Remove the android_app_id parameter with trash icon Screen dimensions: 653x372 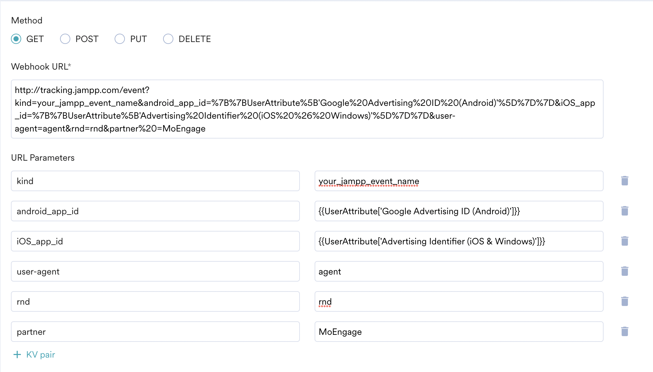click(x=625, y=211)
